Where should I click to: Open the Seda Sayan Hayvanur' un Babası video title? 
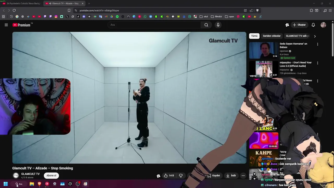tap(293, 45)
